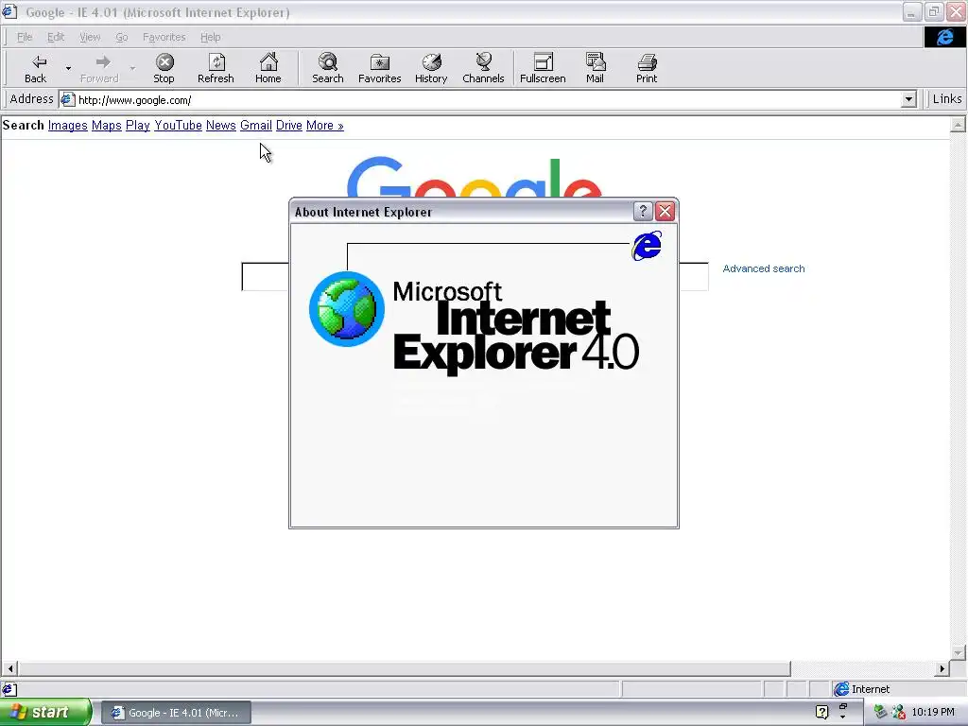Open the View menu

point(90,37)
